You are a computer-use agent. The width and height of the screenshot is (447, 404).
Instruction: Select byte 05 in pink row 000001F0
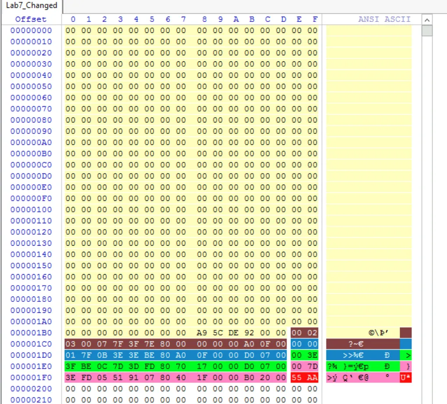click(x=102, y=378)
